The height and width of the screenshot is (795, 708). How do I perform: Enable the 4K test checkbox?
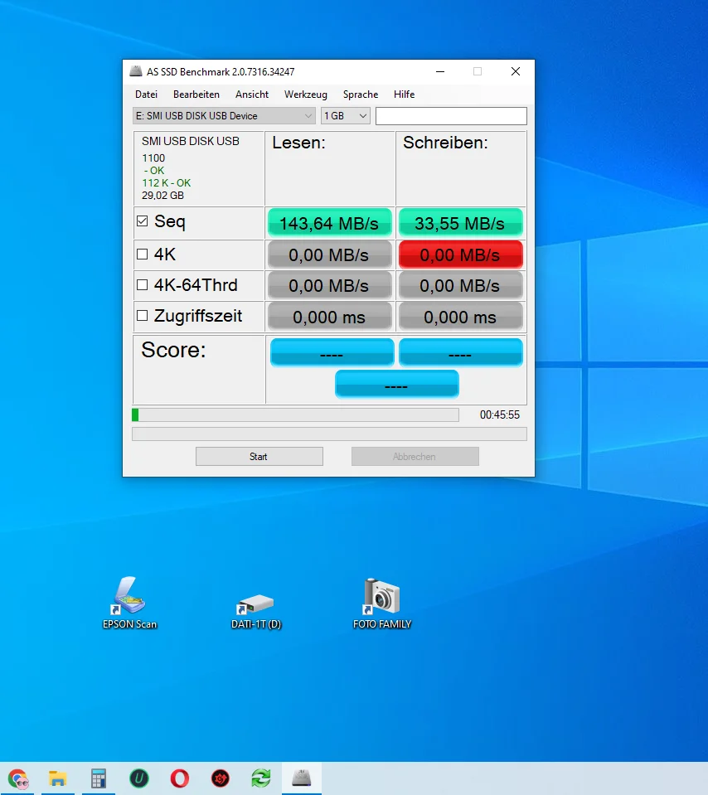(143, 254)
